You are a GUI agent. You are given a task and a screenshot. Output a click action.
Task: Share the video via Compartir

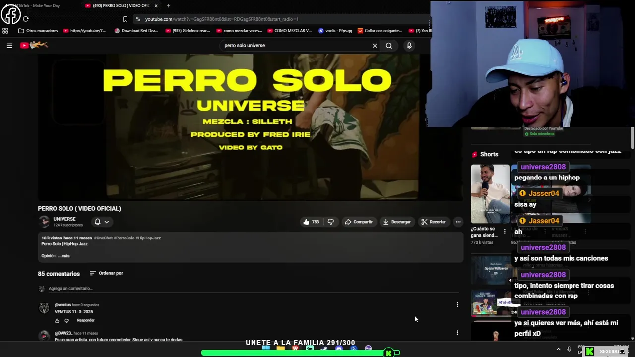[x=359, y=222]
